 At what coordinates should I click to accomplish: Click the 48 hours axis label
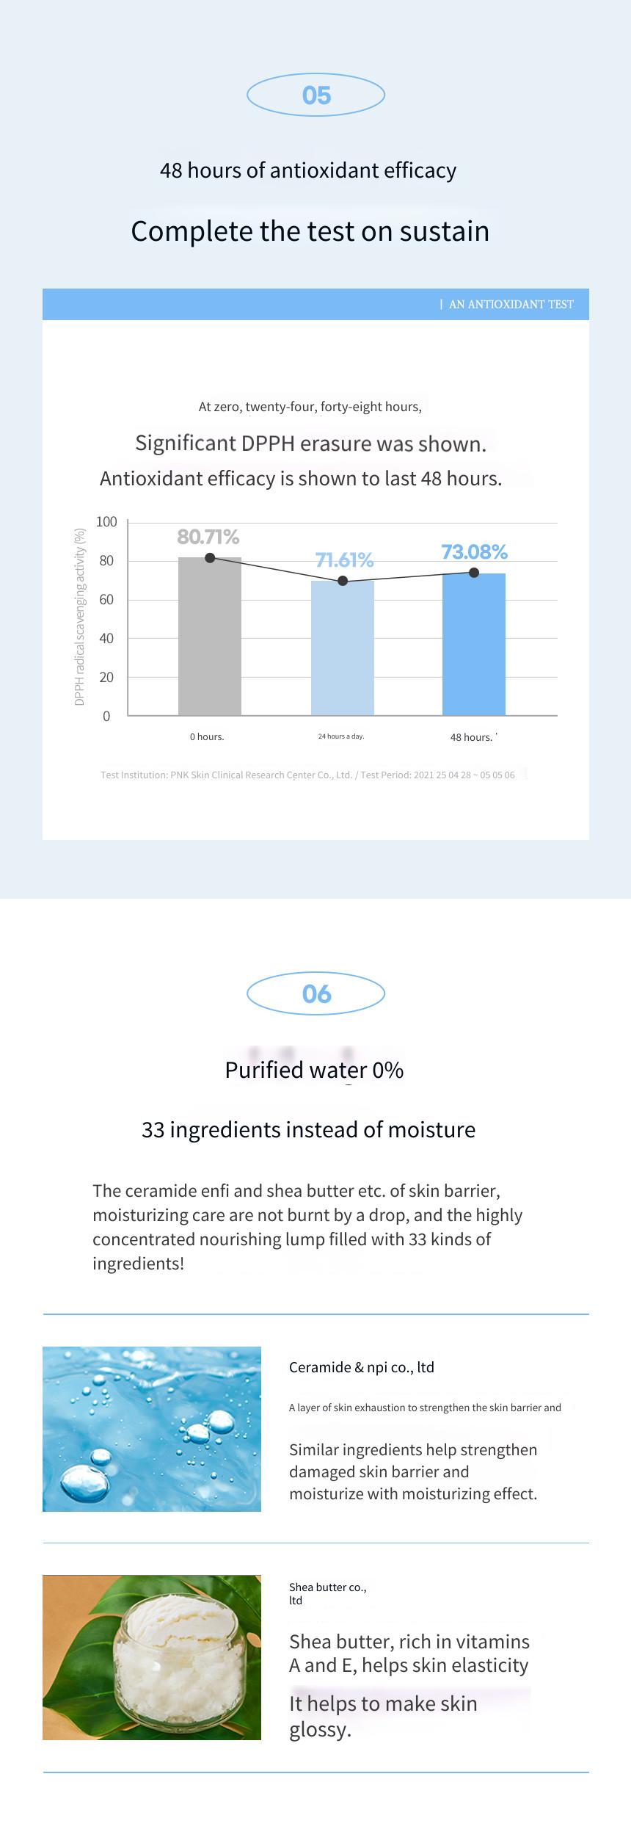coord(471,737)
